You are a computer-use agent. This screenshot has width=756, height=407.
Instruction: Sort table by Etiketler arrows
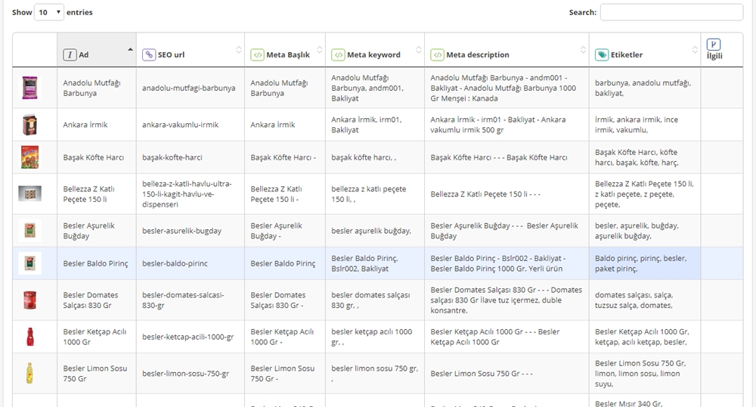695,50
